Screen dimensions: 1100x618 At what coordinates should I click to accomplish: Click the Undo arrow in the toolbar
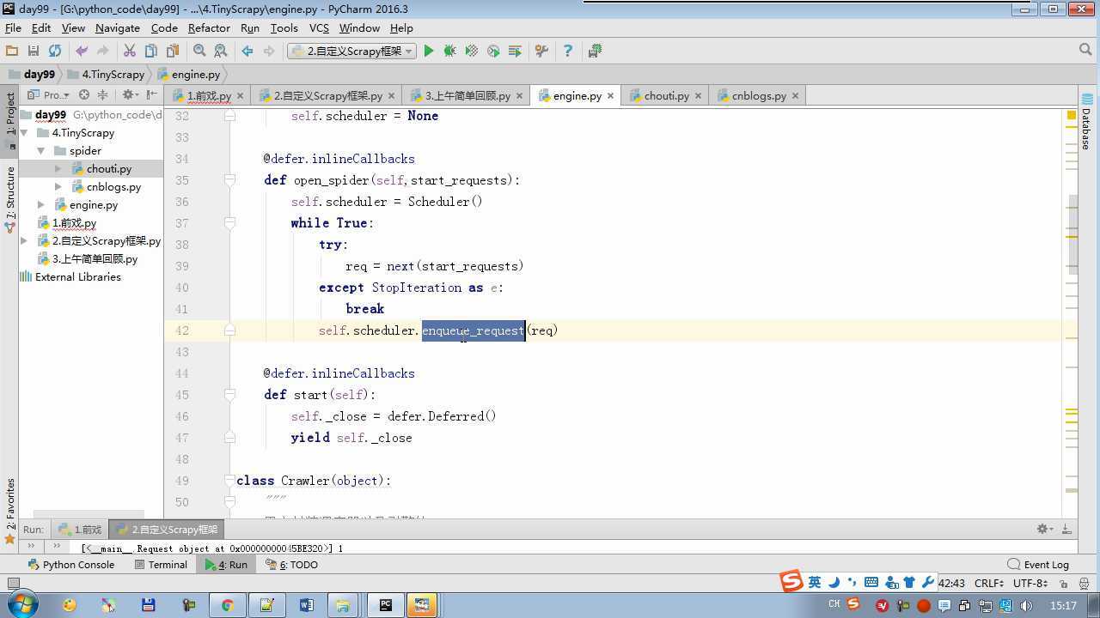click(82, 51)
